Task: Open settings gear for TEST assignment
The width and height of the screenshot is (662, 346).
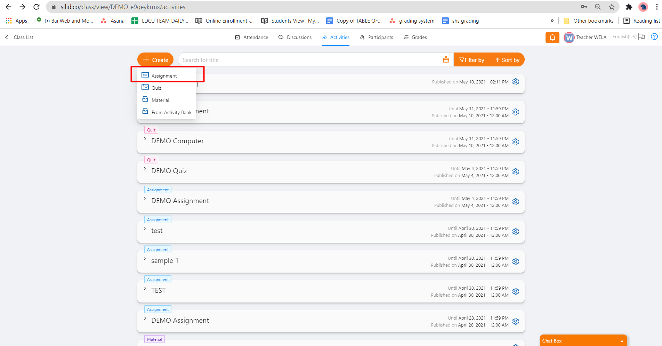Action: [x=516, y=291]
